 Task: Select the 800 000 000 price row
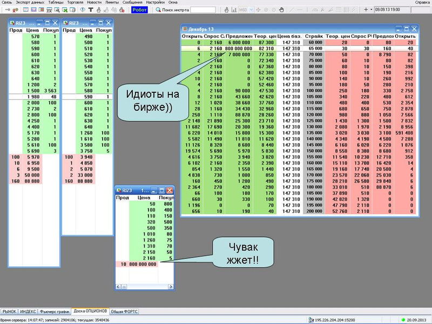pyautogui.click(x=142, y=264)
